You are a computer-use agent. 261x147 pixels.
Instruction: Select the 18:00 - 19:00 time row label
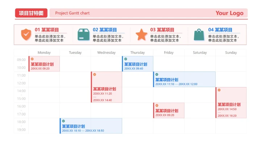pyautogui.click(x=21, y=126)
